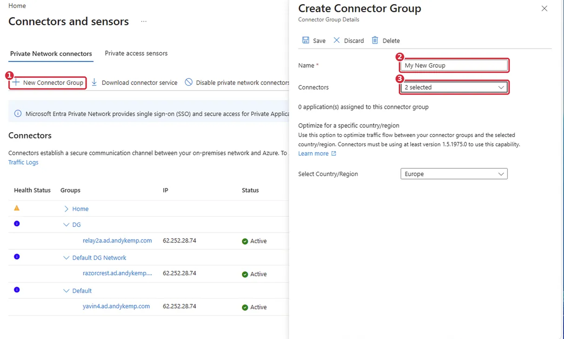This screenshot has width=564, height=339.
Task: Click the warning triangle for Home group
Action: click(x=17, y=208)
